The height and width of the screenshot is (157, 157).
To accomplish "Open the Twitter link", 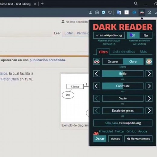I will coord(120,131).
